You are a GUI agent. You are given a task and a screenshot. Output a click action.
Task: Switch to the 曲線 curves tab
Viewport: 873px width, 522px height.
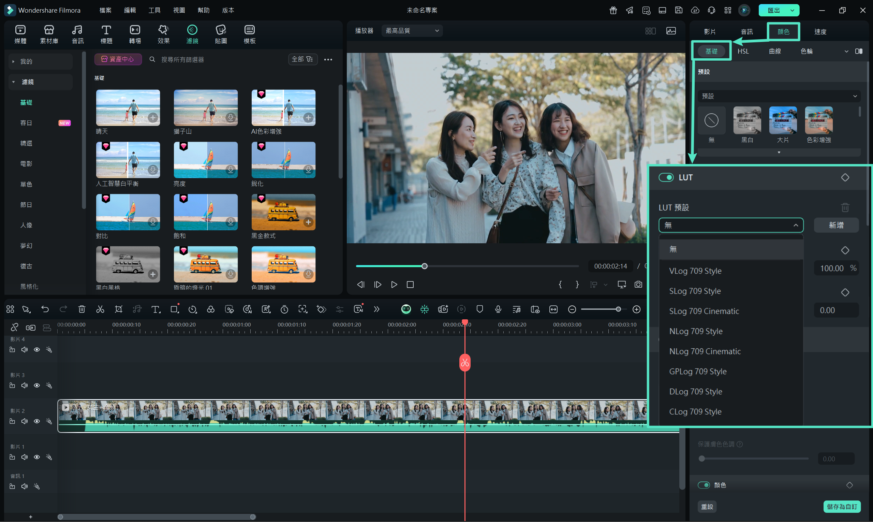tap(774, 52)
